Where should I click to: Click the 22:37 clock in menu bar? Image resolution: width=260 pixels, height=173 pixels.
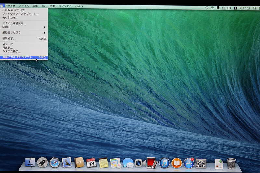(245, 8)
